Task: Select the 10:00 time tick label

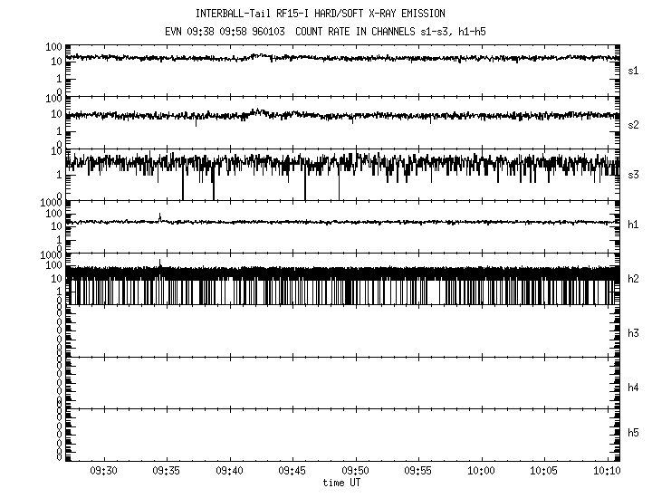Action: pos(482,471)
